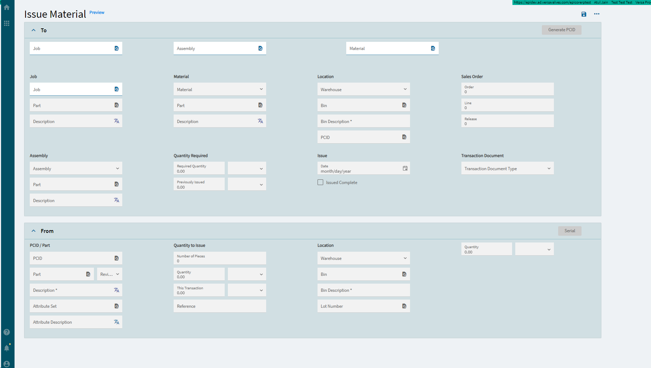Image resolution: width=651 pixels, height=368 pixels.
Task: Open the Bin search lookup under Location
Action: (x=404, y=105)
